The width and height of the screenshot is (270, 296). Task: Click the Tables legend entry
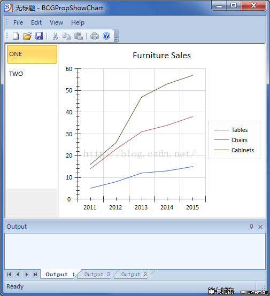tap(230, 130)
